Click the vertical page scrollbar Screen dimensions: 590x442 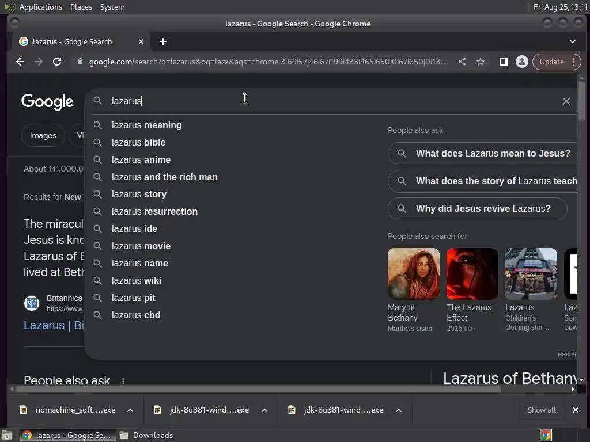(582, 101)
